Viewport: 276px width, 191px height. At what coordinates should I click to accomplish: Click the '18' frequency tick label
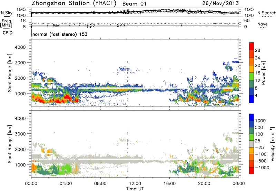click(23, 20)
